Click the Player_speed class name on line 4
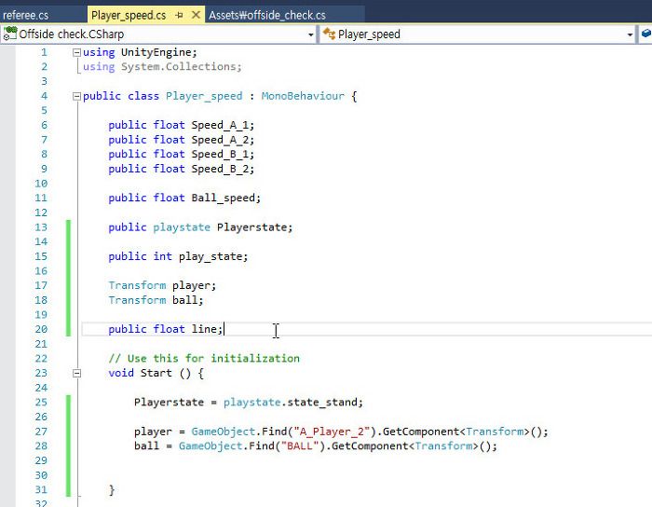 [x=204, y=96]
